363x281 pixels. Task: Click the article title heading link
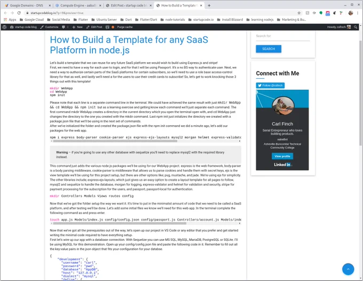click(129, 45)
